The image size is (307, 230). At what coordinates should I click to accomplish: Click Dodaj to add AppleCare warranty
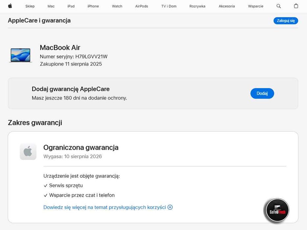[262, 93]
